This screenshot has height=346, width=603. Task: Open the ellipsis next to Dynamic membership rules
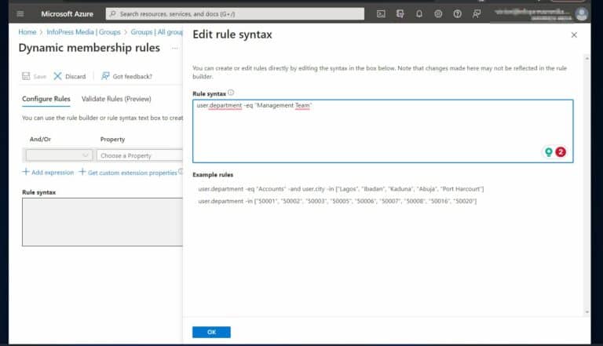click(x=175, y=48)
